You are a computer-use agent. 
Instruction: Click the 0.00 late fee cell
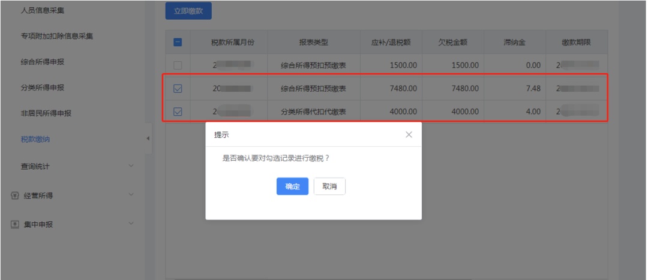coord(515,65)
